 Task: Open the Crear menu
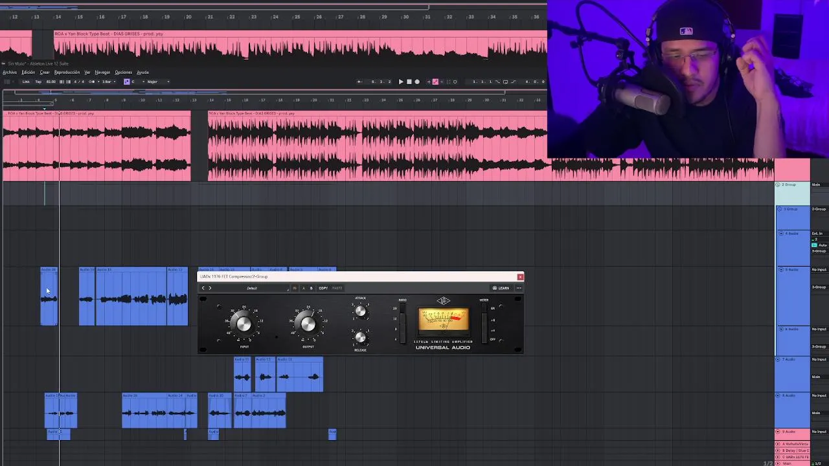45,72
